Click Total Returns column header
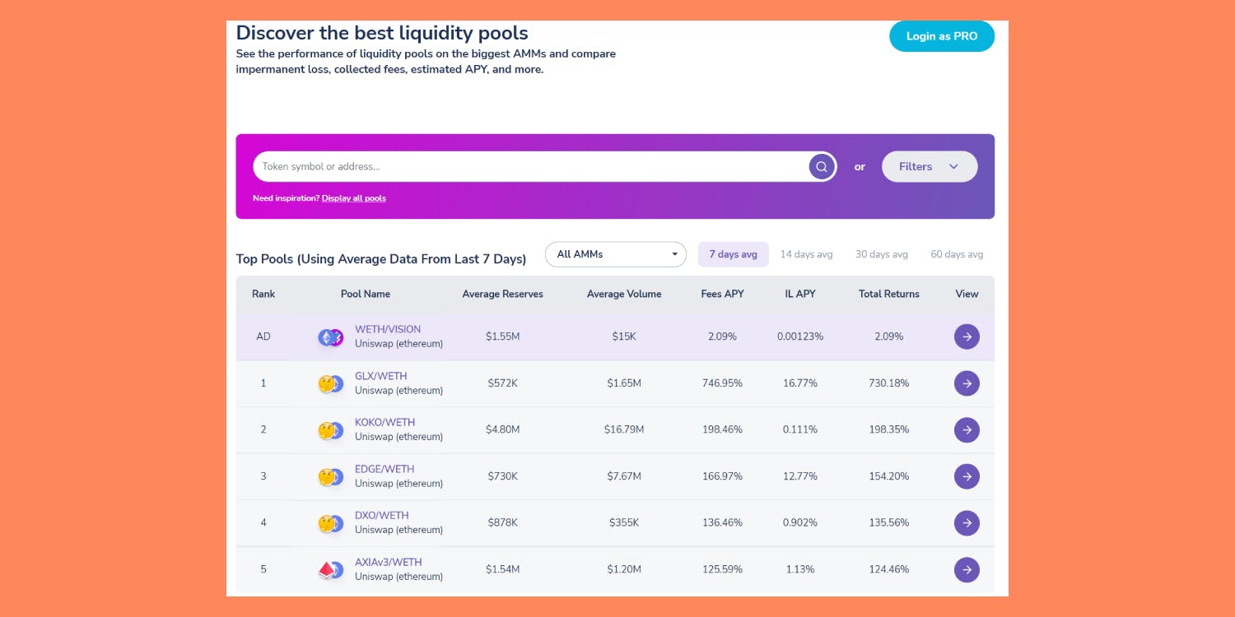 tap(889, 294)
